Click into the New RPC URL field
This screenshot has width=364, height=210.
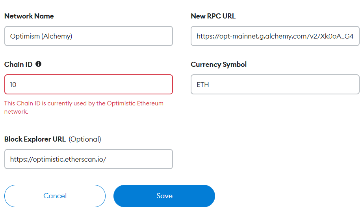click(x=275, y=36)
